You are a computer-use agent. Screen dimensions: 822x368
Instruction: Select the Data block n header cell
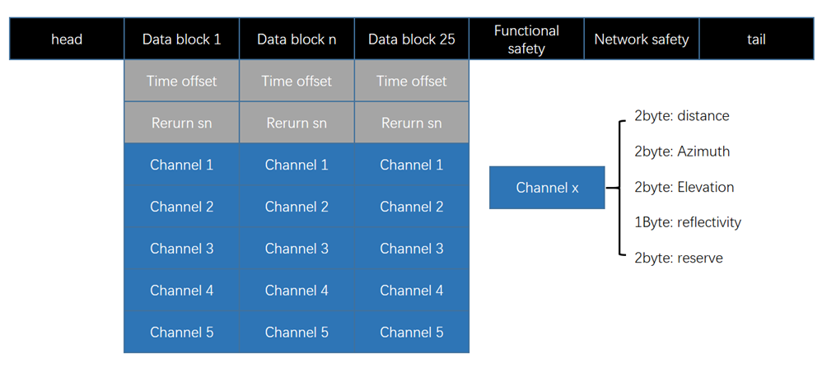point(297,40)
